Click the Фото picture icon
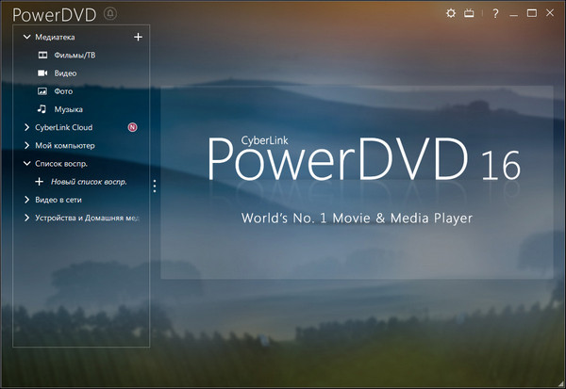 [x=42, y=91]
